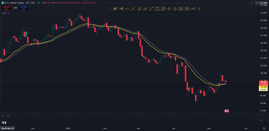Click the purple indicator refresh icon
The height and width of the screenshot is (131, 269).
point(8,13)
